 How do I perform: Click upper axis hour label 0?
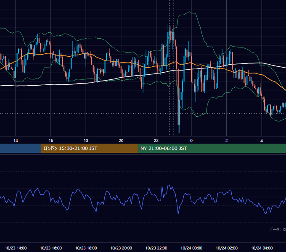(x=191, y=141)
